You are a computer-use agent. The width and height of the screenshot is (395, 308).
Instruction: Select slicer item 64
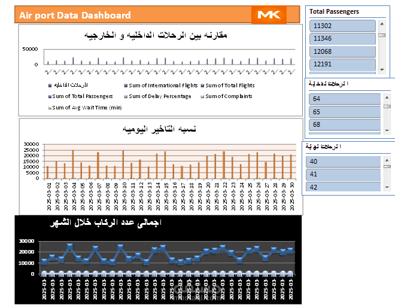coord(344,99)
